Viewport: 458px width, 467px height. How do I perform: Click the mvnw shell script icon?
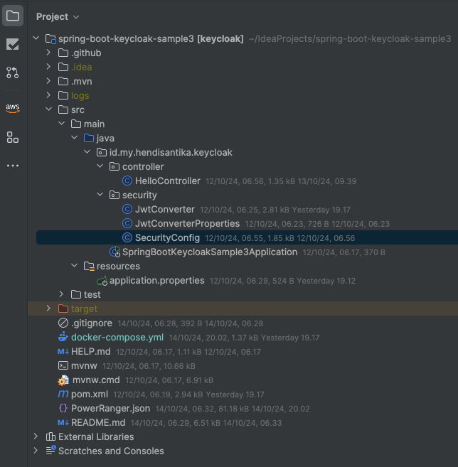click(x=63, y=366)
